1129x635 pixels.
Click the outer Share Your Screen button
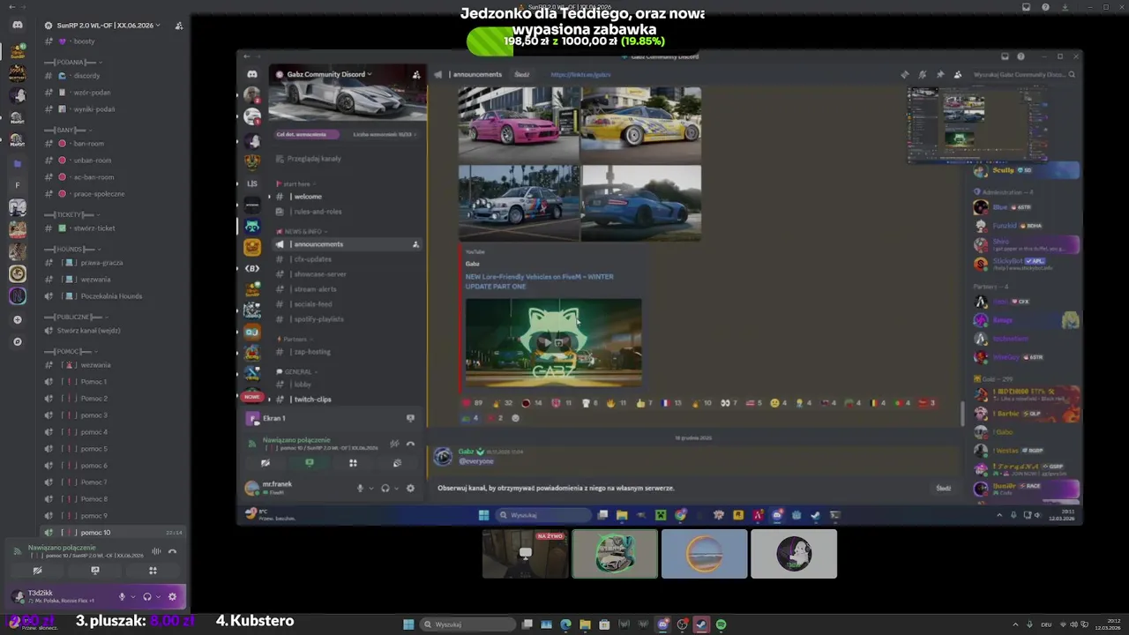point(95,571)
